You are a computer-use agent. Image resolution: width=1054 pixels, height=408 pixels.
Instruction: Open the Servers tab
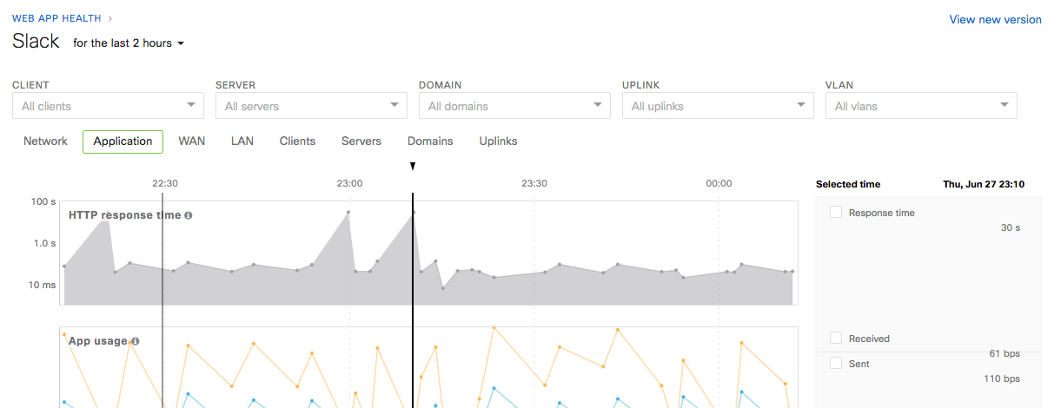(x=361, y=141)
